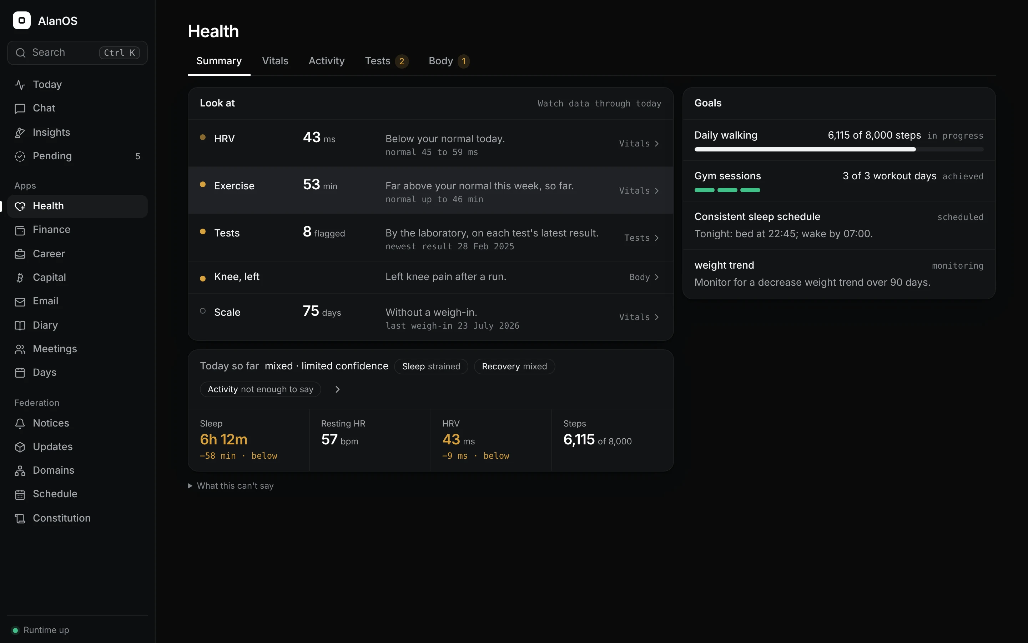Focus the Search input field

point(77,53)
